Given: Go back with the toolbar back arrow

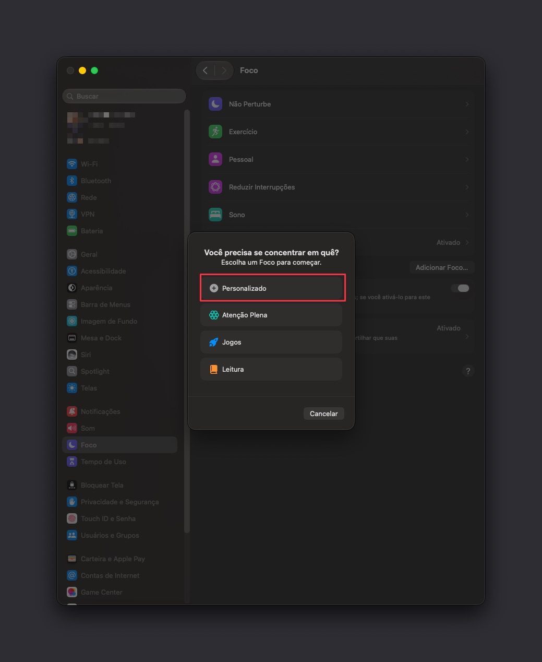Looking at the screenshot, I should tap(206, 70).
